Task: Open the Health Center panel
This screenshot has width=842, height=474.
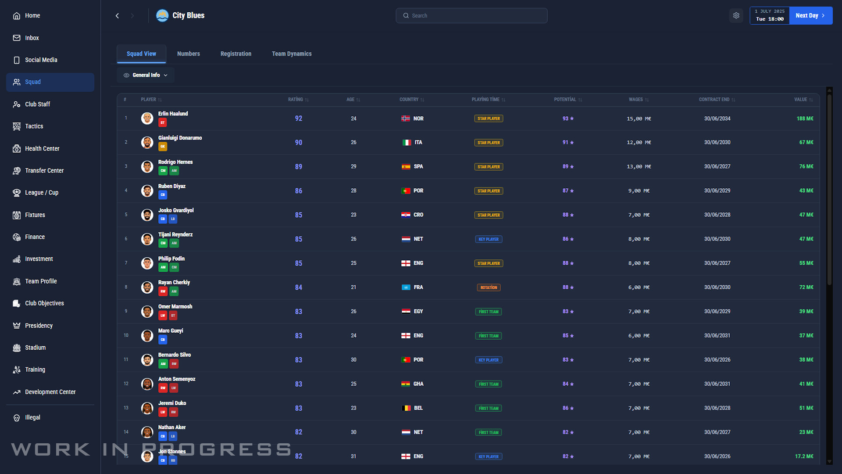Action: pyautogui.click(x=42, y=148)
